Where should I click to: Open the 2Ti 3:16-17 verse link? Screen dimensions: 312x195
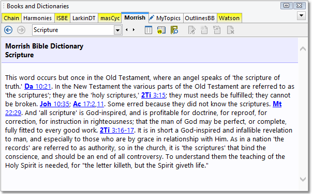coord(117,130)
